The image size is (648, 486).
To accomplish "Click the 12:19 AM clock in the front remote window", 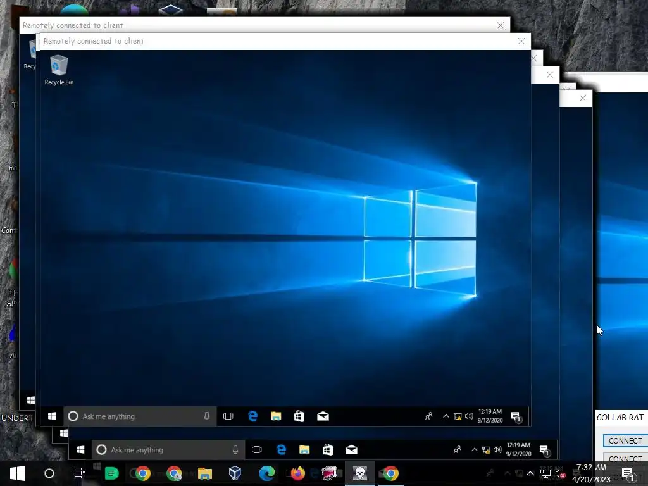I will (490, 416).
